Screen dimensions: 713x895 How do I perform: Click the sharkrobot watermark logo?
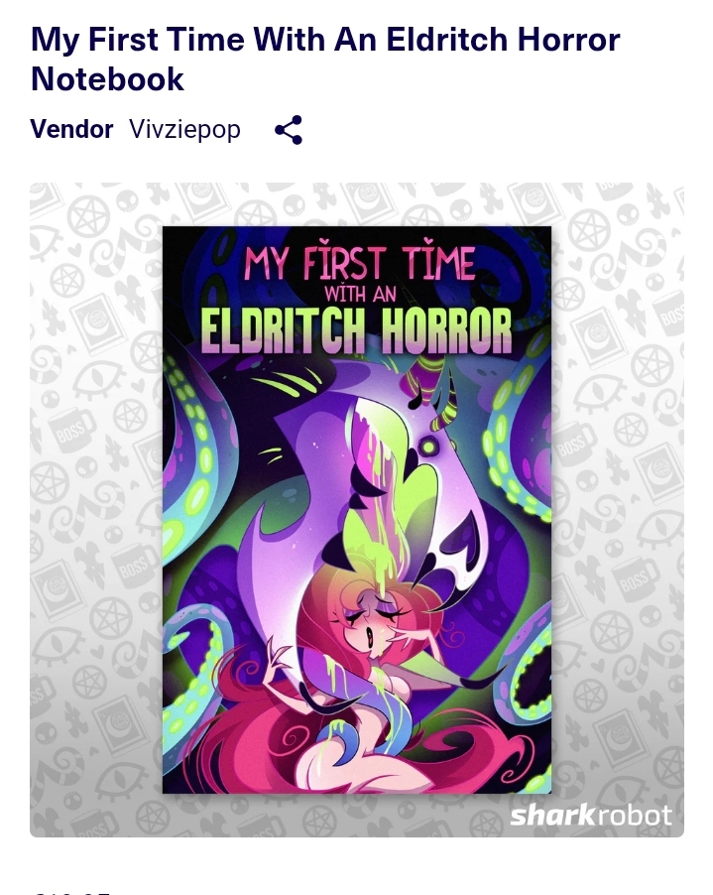click(590, 815)
